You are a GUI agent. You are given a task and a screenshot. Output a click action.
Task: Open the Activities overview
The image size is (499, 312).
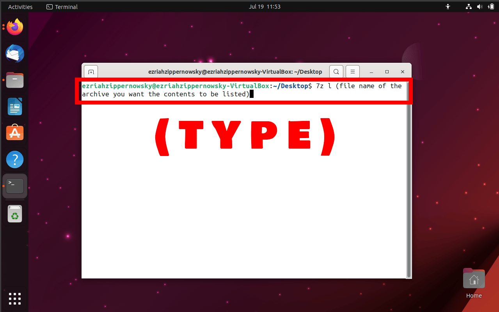(20, 7)
